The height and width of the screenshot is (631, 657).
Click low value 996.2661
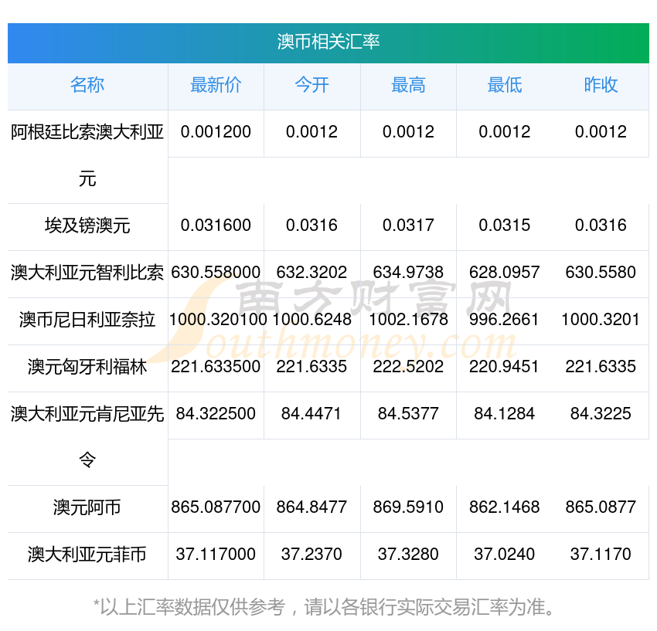(504, 320)
